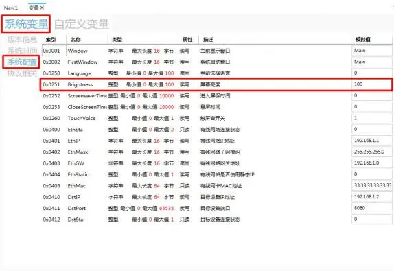Edit the Window simulated value field
Image resolution: width=394 pixels, height=271 pixels.
click(x=372, y=51)
